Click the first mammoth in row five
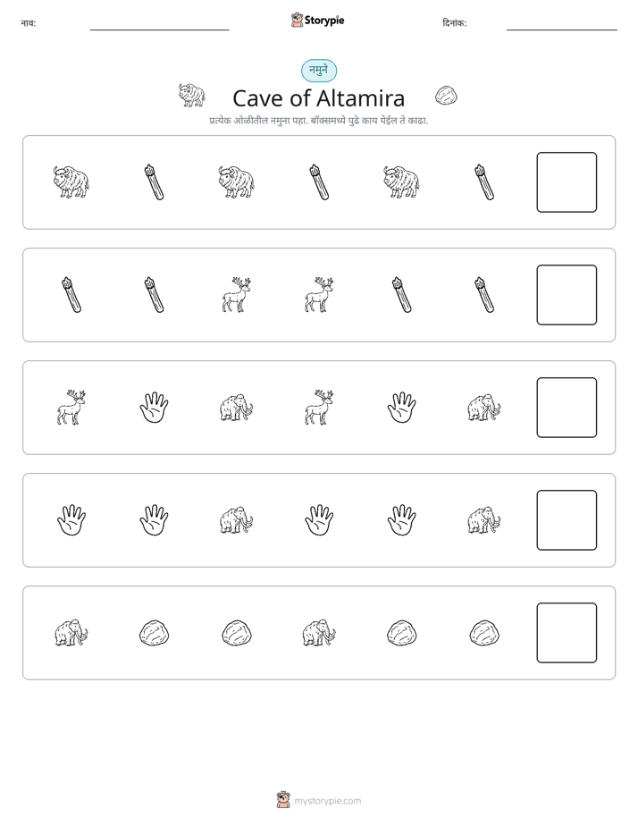This screenshot has width=638, height=826. pos(71,633)
